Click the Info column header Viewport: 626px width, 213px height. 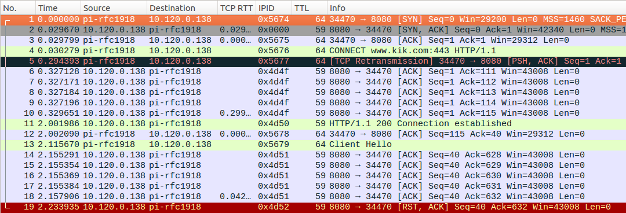coord(476,8)
